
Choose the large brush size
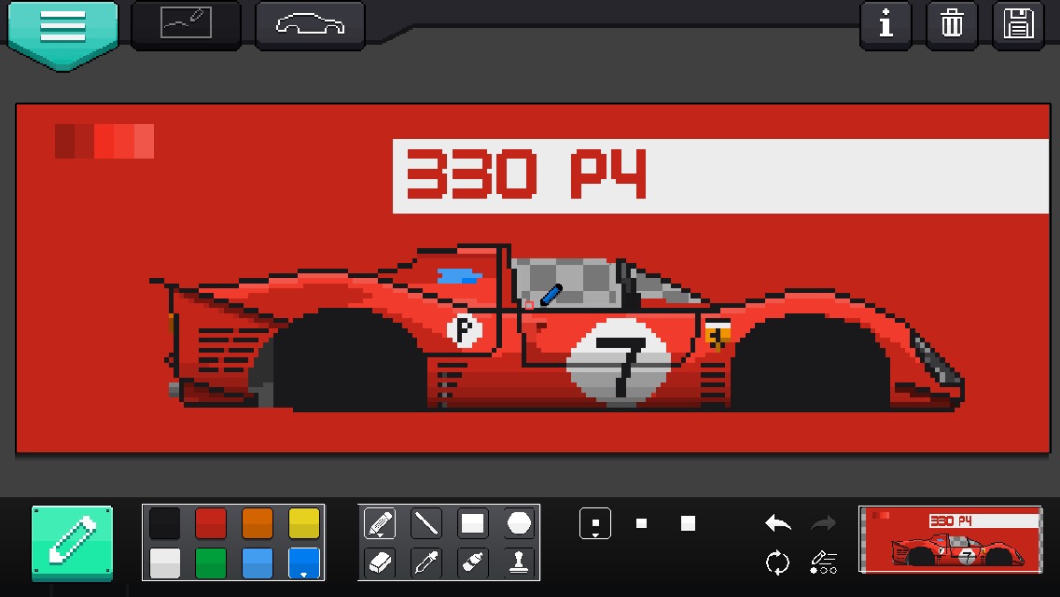[688, 523]
